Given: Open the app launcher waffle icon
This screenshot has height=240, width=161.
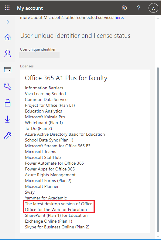Looking at the screenshot, I should tap(7, 8).
